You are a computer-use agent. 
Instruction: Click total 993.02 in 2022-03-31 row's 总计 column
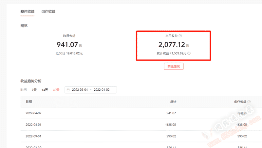tap(171, 136)
